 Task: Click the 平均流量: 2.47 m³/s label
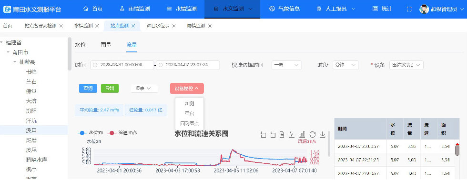click(100, 110)
